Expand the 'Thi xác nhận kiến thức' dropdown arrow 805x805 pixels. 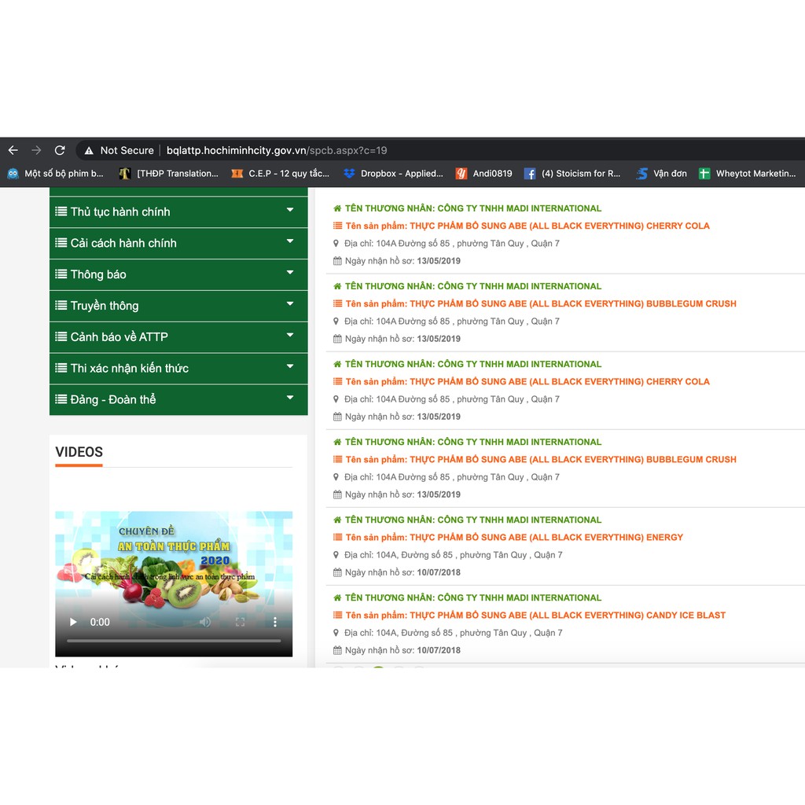coord(290,366)
